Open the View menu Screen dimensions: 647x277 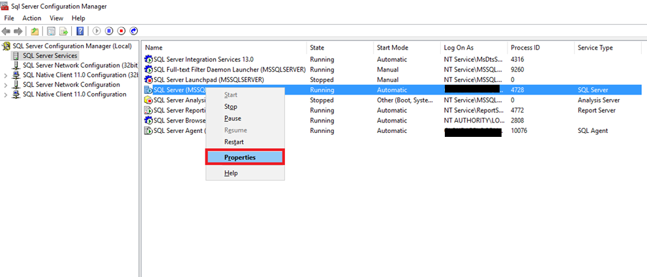point(57,18)
